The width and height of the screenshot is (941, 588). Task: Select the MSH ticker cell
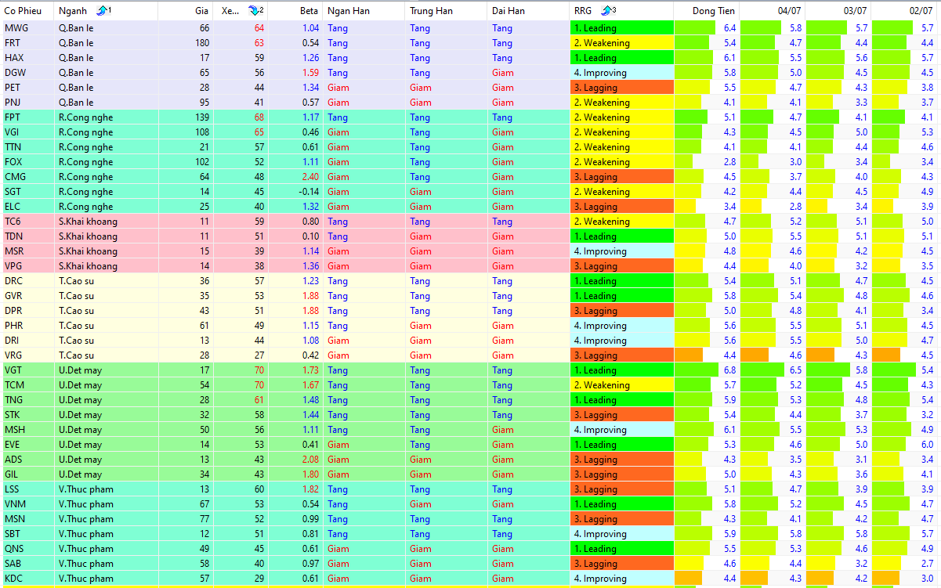tap(27, 430)
